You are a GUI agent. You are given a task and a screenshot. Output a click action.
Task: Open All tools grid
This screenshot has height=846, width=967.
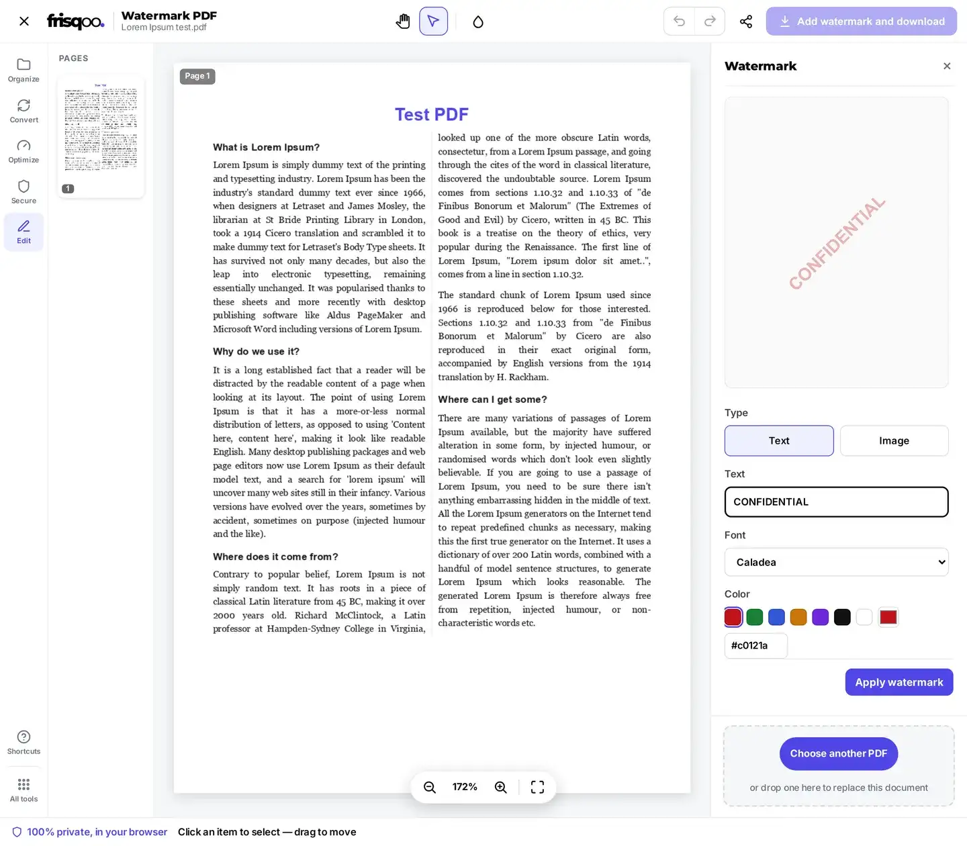click(x=24, y=790)
